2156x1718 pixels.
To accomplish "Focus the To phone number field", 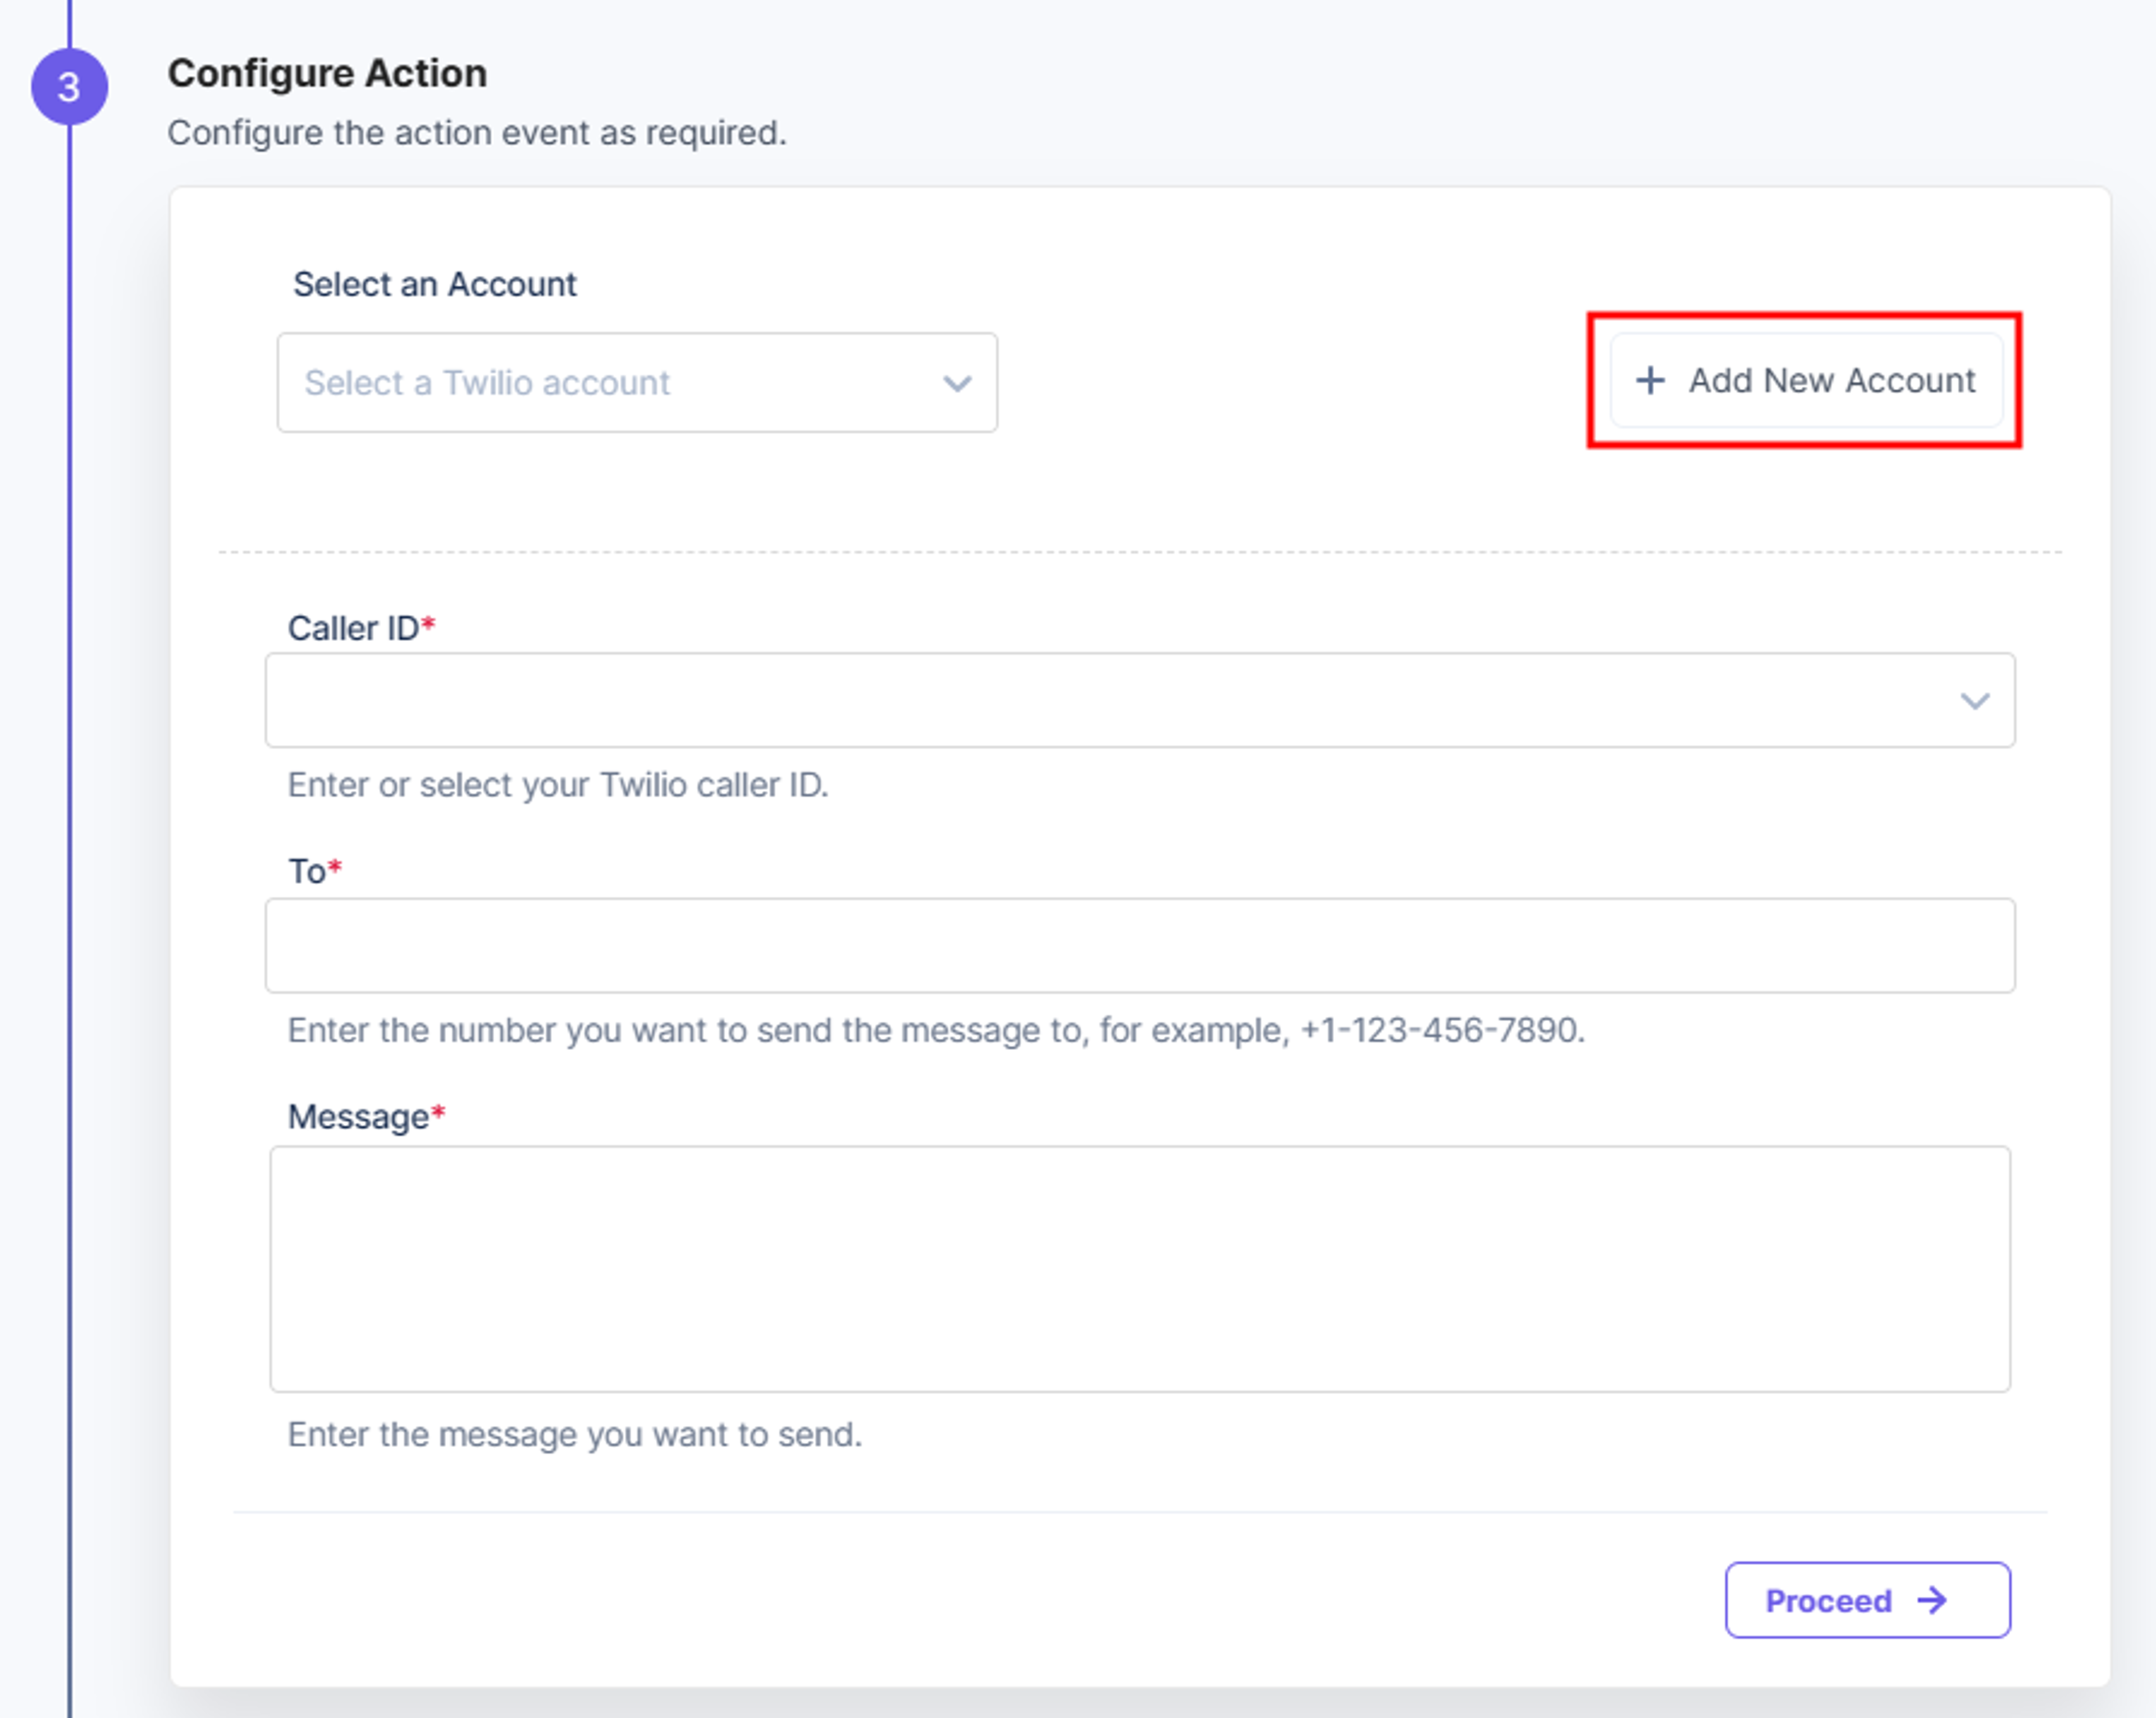I will pos(1140,945).
